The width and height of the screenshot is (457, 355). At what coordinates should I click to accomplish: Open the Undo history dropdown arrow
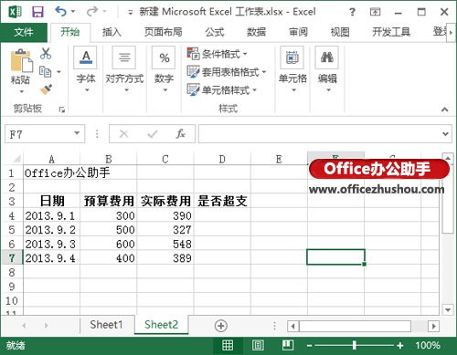(x=73, y=12)
